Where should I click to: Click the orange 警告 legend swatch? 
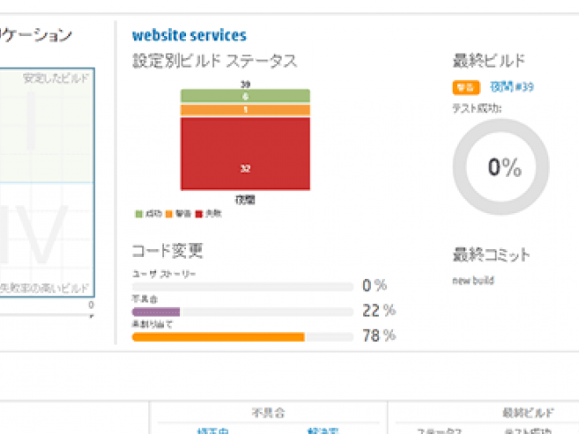(168, 214)
